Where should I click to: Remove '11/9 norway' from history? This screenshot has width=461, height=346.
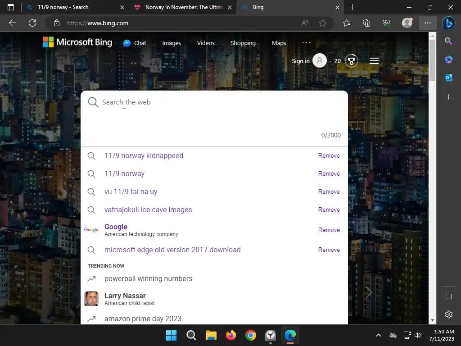tap(329, 173)
